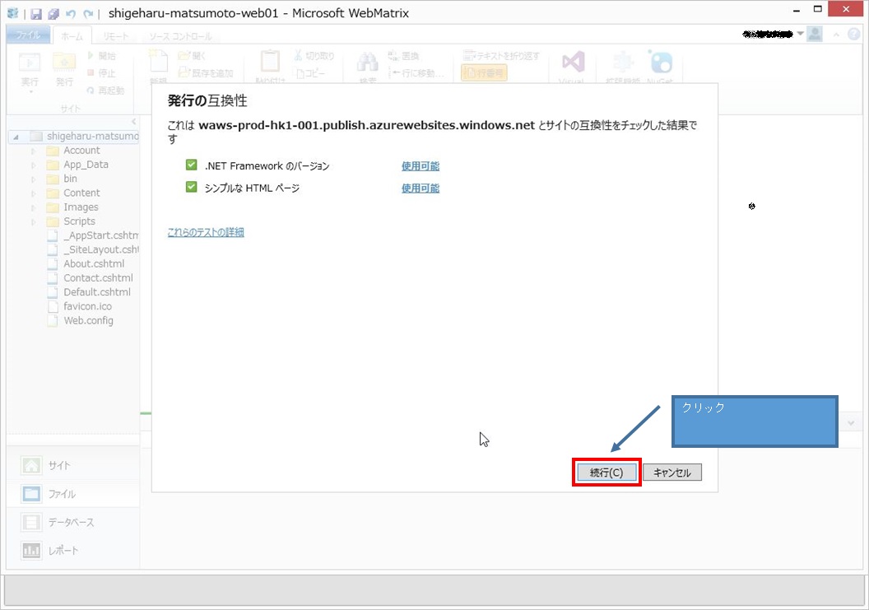This screenshot has width=869, height=610.
Task: Expand the Content folder
Action: (x=33, y=193)
